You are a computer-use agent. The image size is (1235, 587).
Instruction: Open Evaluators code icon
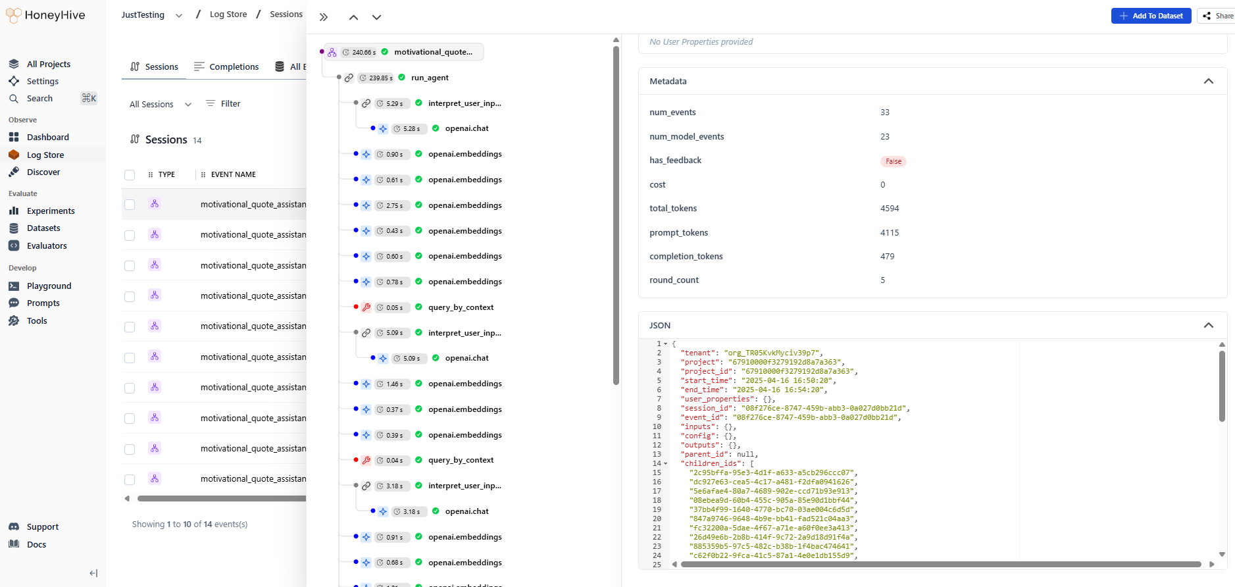pyautogui.click(x=14, y=245)
